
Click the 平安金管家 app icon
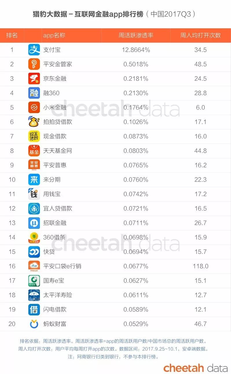[x=34, y=64]
